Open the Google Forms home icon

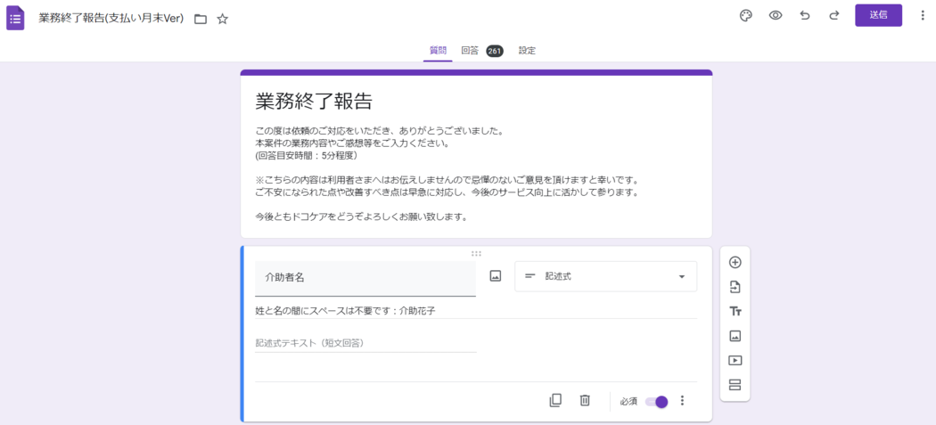[x=16, y=18]
